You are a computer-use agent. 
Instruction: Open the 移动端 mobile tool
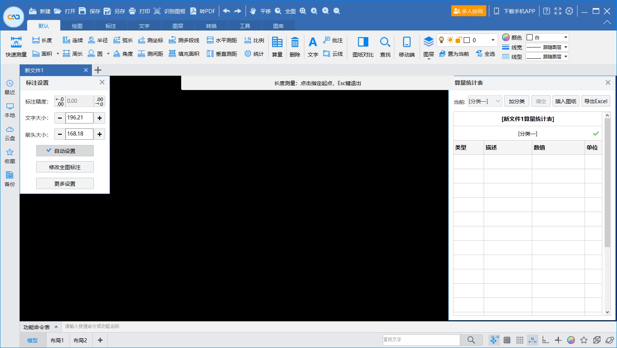click(407, 47)
